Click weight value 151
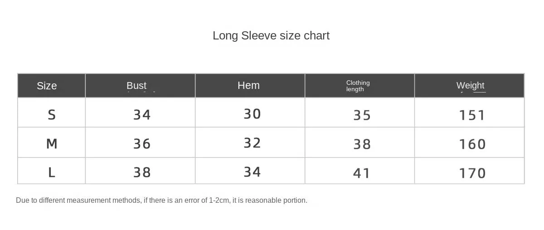 pyautogui.click(x=472, y=115)
